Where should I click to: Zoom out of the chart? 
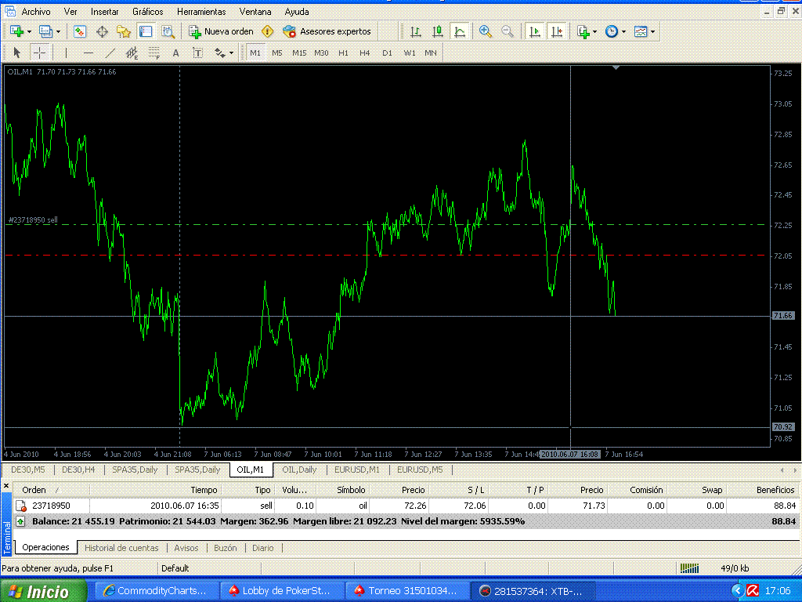[x=508, y=31]
